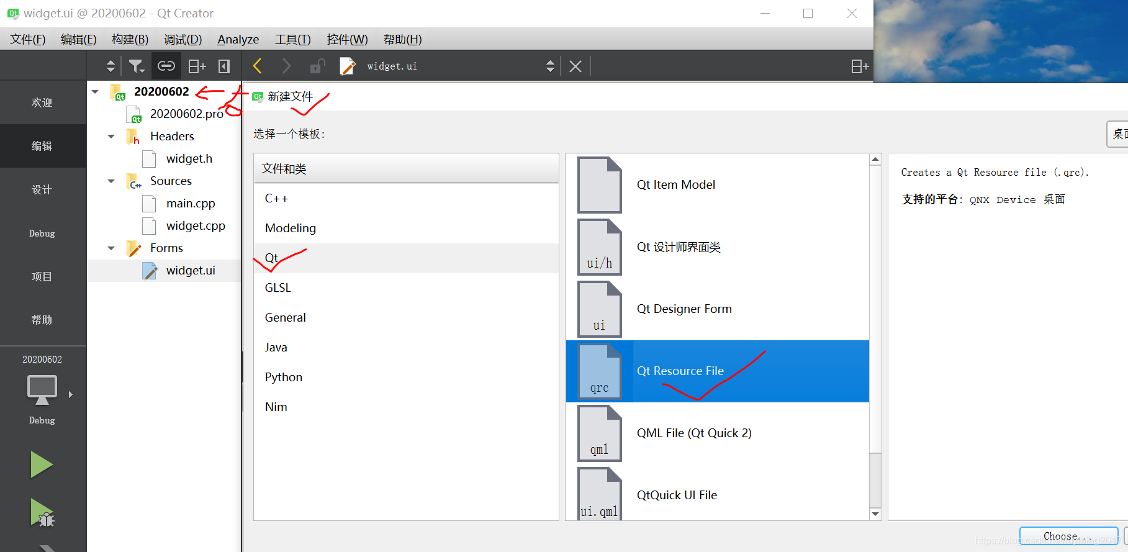Open the 工具(T) menu

tap(292, 39)
